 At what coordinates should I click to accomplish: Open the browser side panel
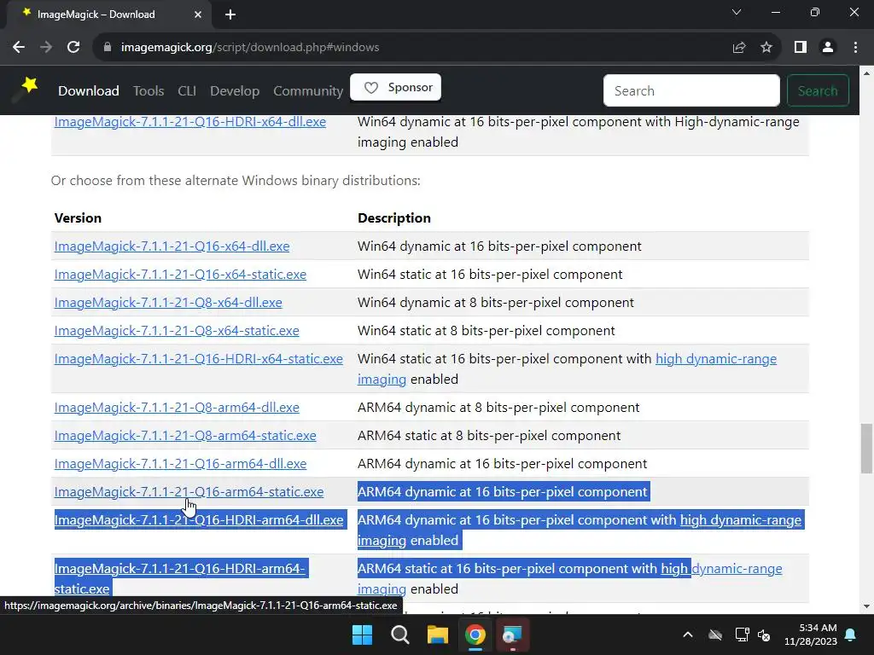(x=801, y=48)
